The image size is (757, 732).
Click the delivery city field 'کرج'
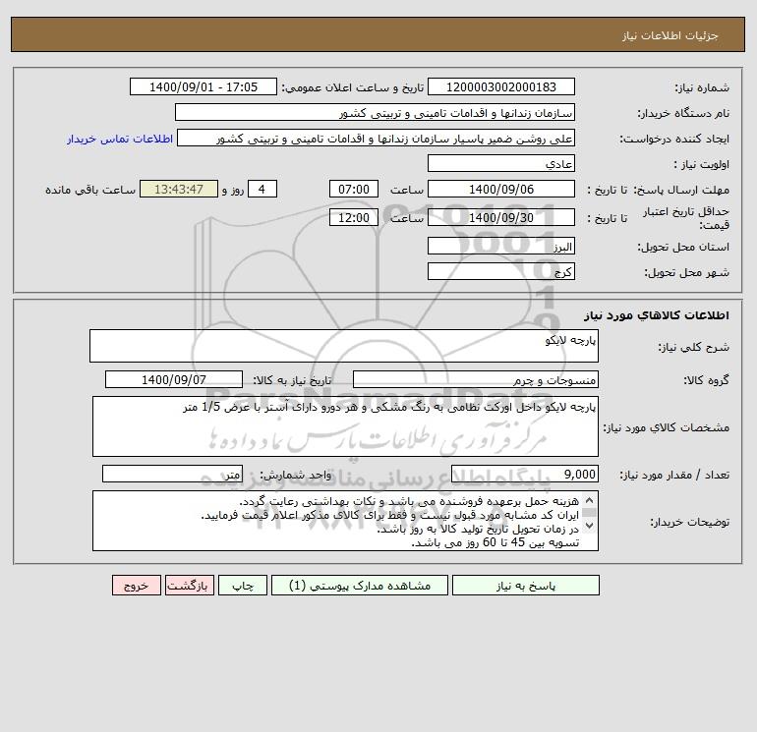click(x=501, y=271)
